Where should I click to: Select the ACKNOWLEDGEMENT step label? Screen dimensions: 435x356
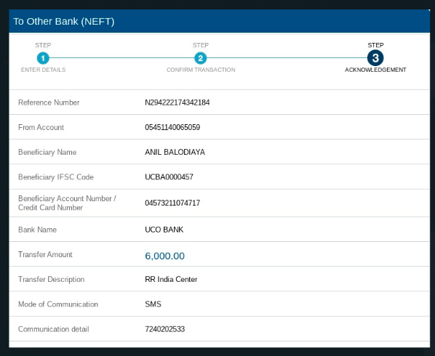pos(375,70)
